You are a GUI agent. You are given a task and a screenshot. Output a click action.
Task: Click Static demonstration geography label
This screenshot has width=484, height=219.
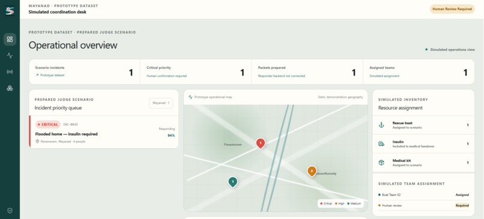coord(340,97)
